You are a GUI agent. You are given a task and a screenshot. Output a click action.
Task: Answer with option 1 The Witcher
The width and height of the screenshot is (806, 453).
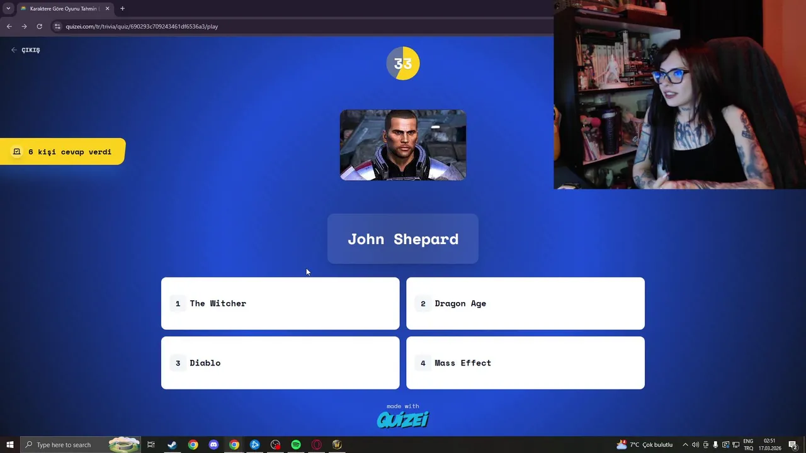pyautogui.click(x=280, y=303)
